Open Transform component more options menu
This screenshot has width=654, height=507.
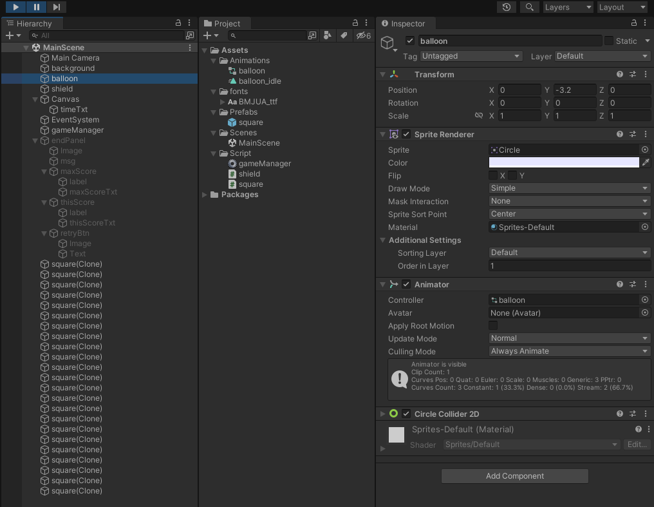point(646,74)
